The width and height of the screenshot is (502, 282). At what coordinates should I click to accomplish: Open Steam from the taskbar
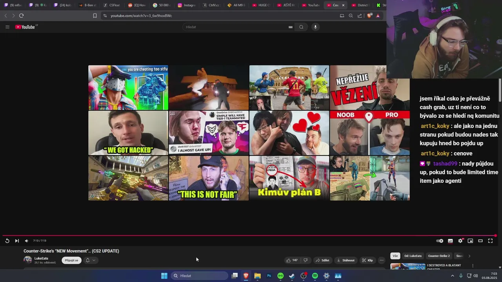(292, 276)
